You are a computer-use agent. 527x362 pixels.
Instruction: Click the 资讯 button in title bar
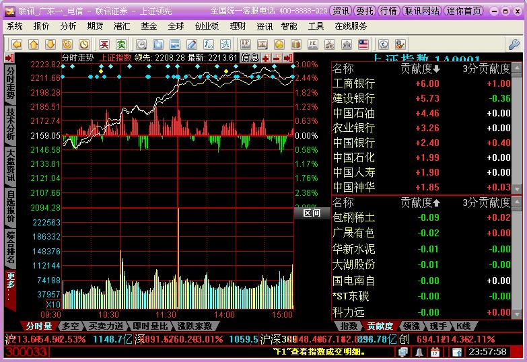pos(341,11)
